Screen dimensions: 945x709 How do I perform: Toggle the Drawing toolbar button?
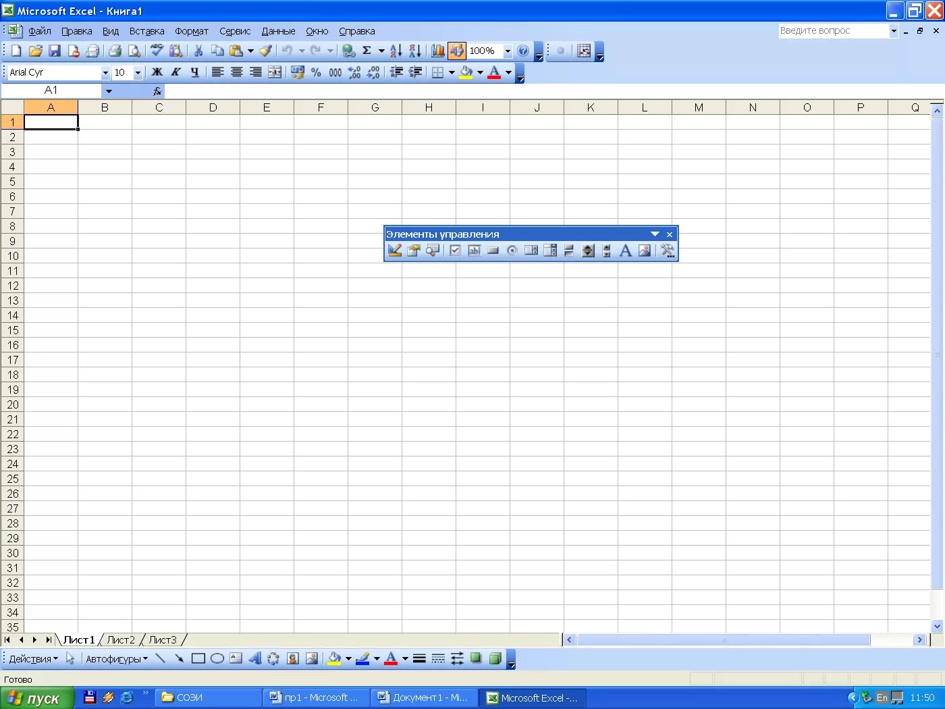click(x=457, y=51)
